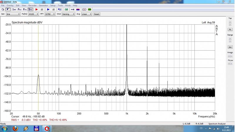Viewport: 235px width, 132px height.
Task: Click the Range up arrow
Action: pyautogui.click(x=230, y=39)
